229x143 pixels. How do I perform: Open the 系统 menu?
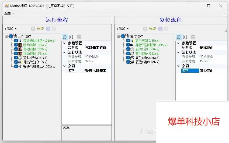tap(9, 13)
